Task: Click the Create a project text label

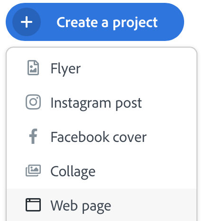Action: click(x=107, y=23)
